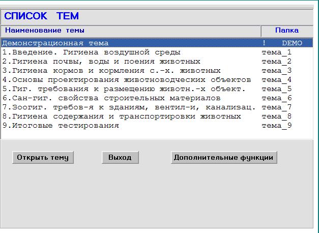Click the exclamation mark in demo row
Image resolution: width=319 pixels, height=233 pixels.
(265, 43)
